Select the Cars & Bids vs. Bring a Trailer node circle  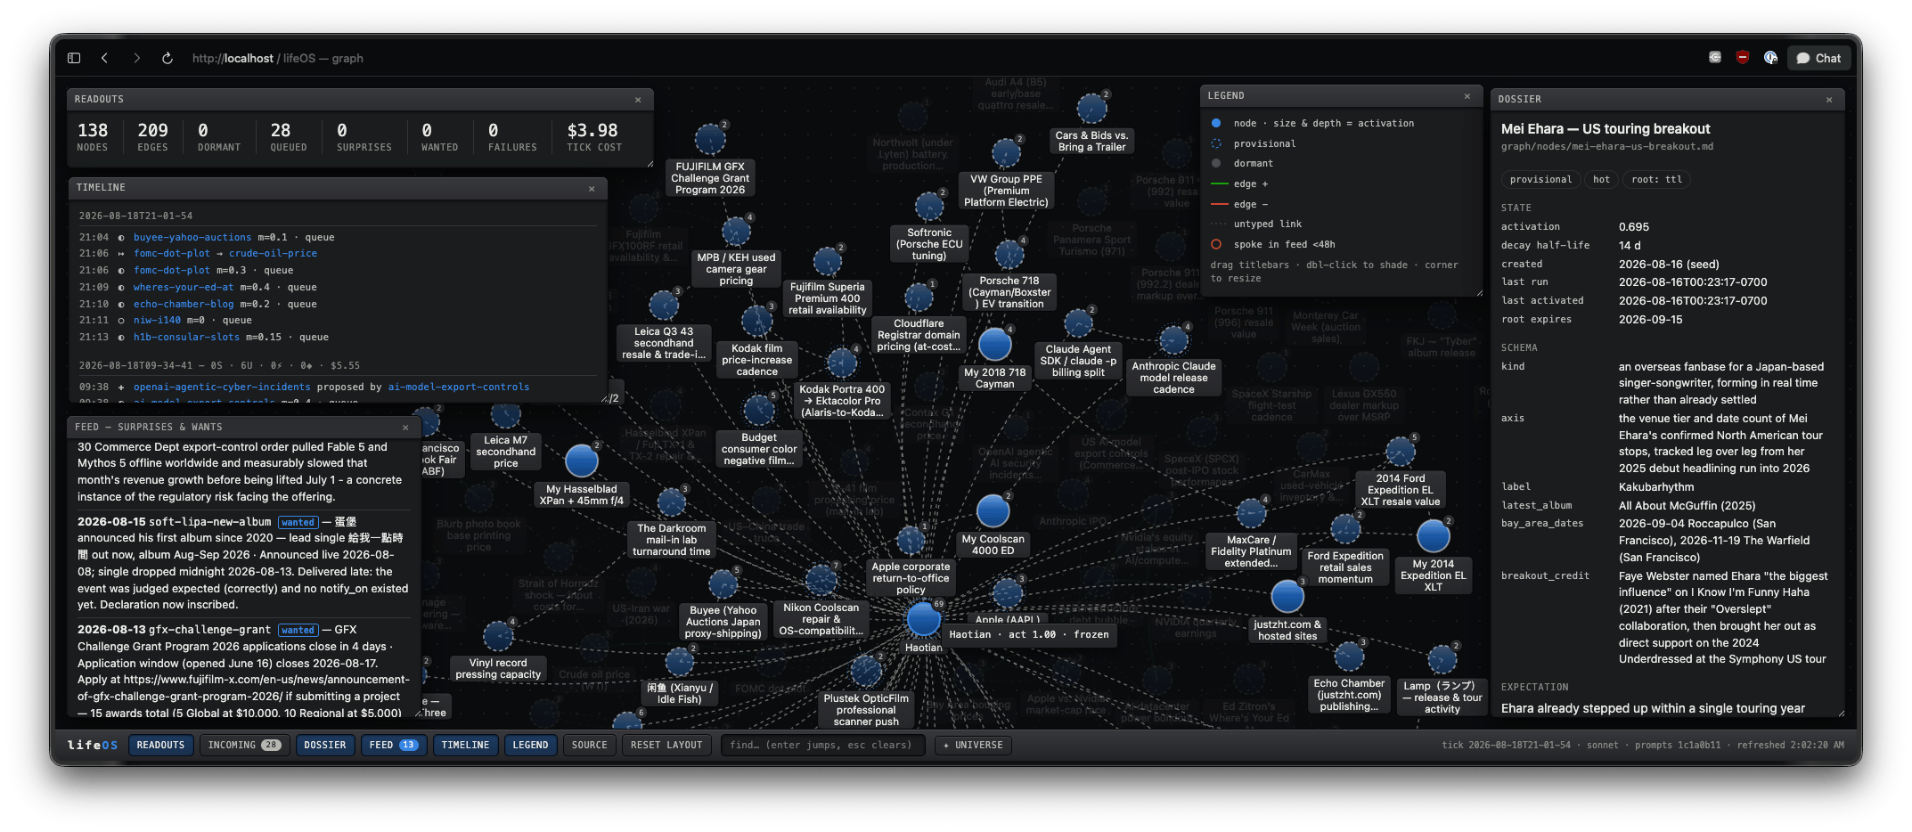[x=1091, y=110]
